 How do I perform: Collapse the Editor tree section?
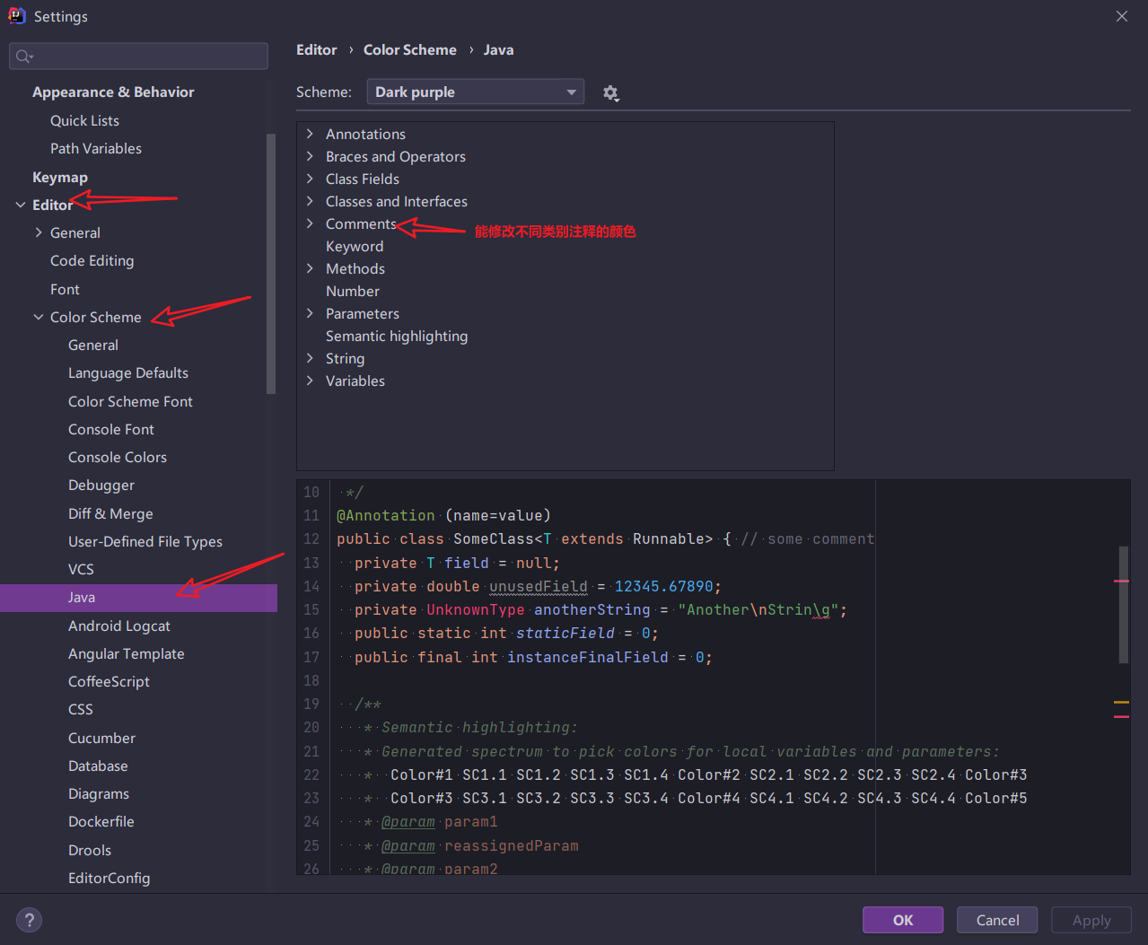coord(21,206)
